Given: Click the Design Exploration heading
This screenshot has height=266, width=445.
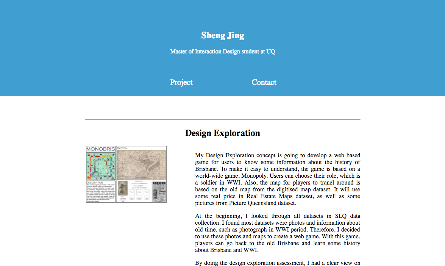Looking at the screenshot, I should pyautogui.click(x=223, y=133).
